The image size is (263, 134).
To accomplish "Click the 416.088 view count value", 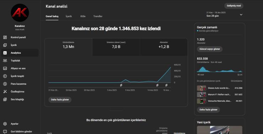I will pos(238,88).
